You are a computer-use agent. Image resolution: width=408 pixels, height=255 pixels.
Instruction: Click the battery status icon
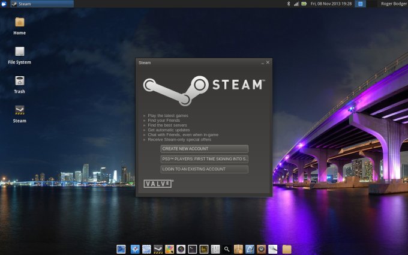point(304,4)
